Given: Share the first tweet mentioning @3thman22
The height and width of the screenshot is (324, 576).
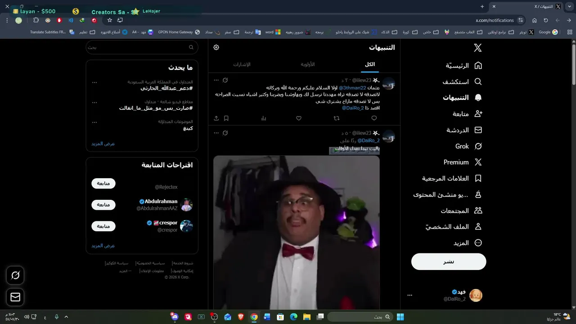Looking at the screenshot, I should [216, 118].
